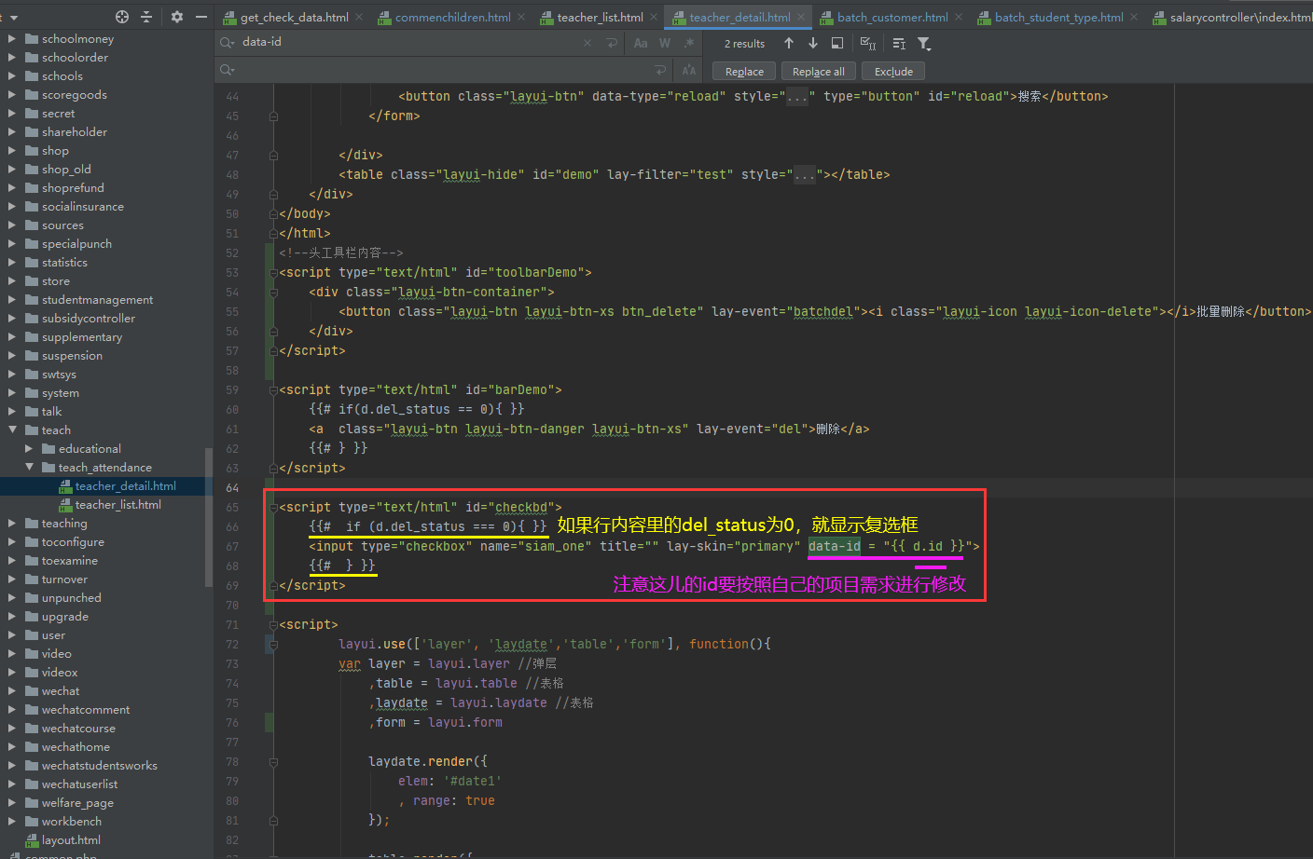1313x859 pixels.
Task: Close the teacher_detail.html tab
Action: [800, 17]
